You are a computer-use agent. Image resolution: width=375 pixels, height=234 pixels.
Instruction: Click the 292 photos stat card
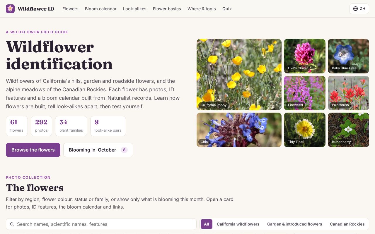pos(41,126)
